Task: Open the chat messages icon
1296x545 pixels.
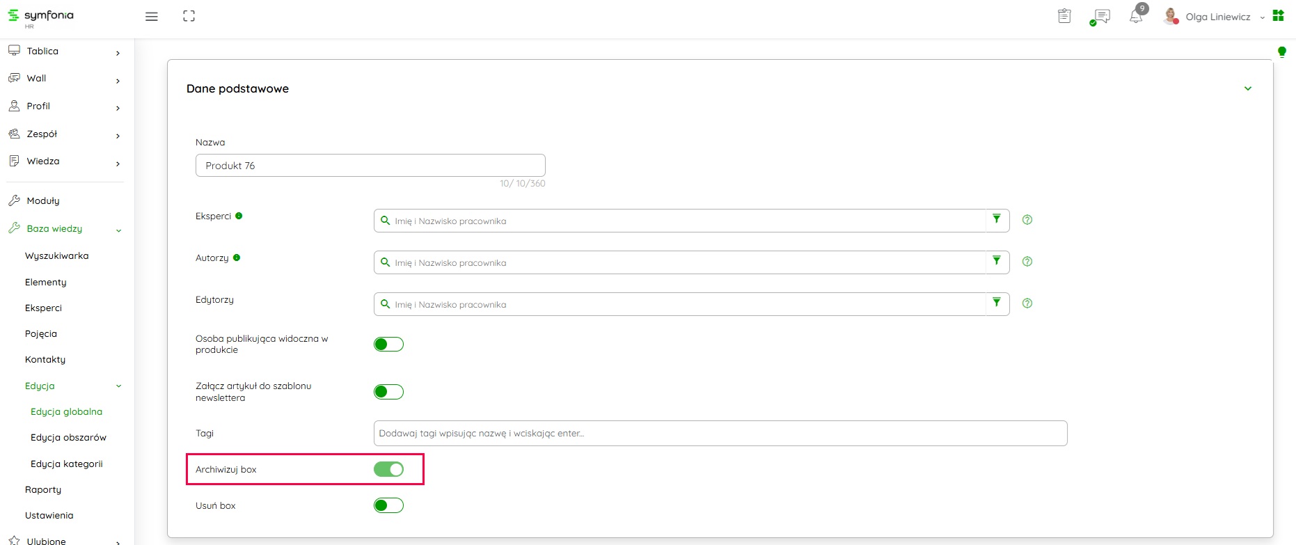Action: 1101,17
